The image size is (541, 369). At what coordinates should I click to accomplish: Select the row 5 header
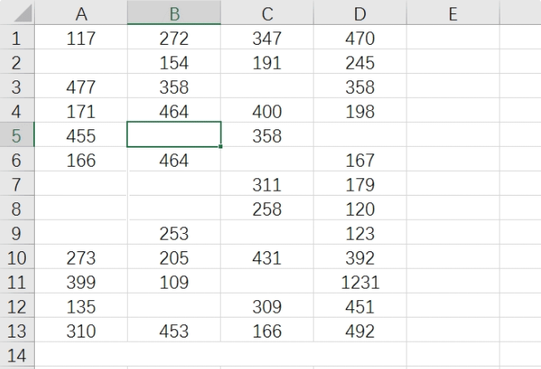tap(17, 136)
